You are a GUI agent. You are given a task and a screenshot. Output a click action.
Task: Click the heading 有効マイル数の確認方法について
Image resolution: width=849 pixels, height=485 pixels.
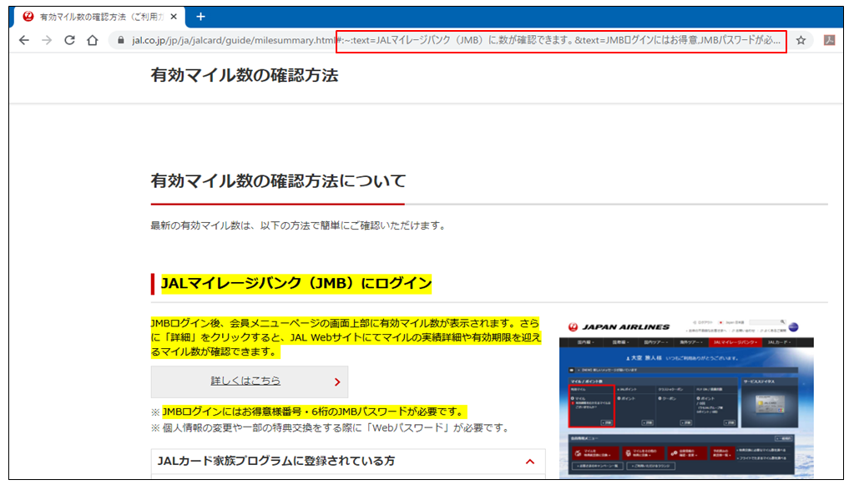(x=278, y=181)
